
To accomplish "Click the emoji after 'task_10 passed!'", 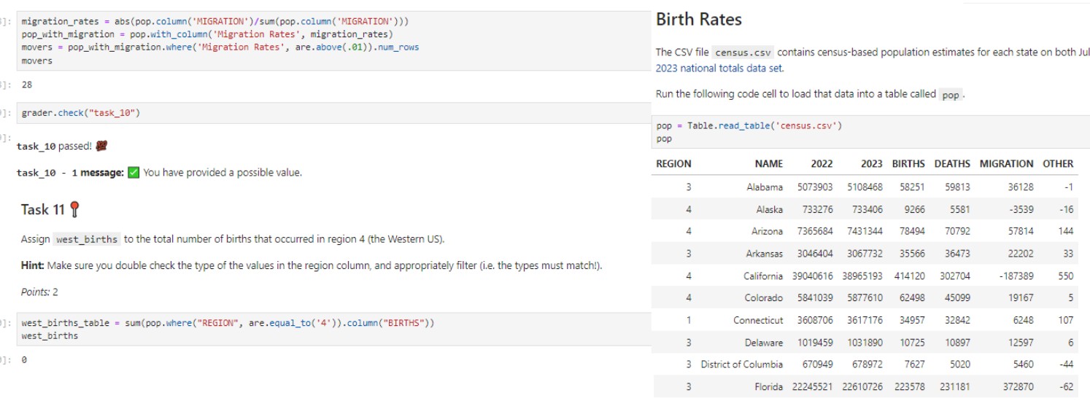I will 101,147.
